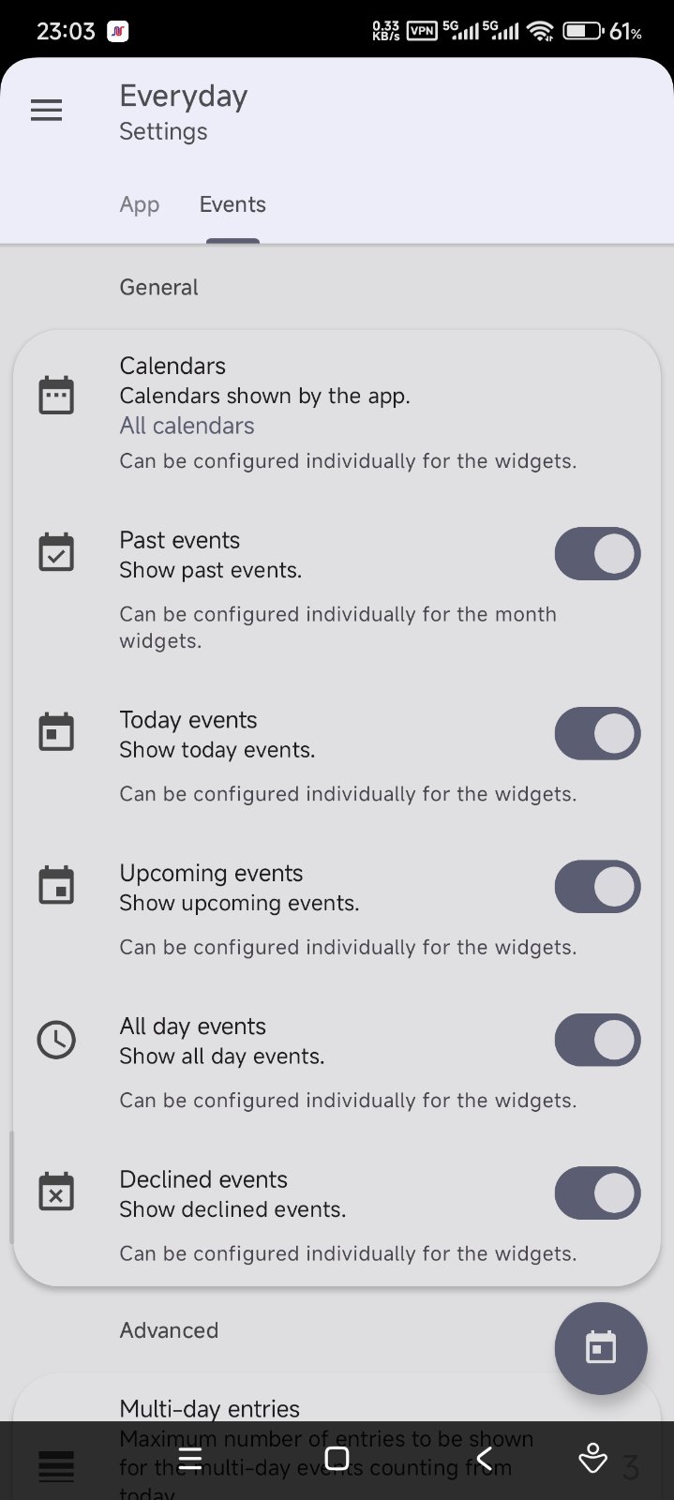Tap the Calendars setting icon
Image resolution: width=674 pixels, height=1500 pixels.
click(56, 395)
